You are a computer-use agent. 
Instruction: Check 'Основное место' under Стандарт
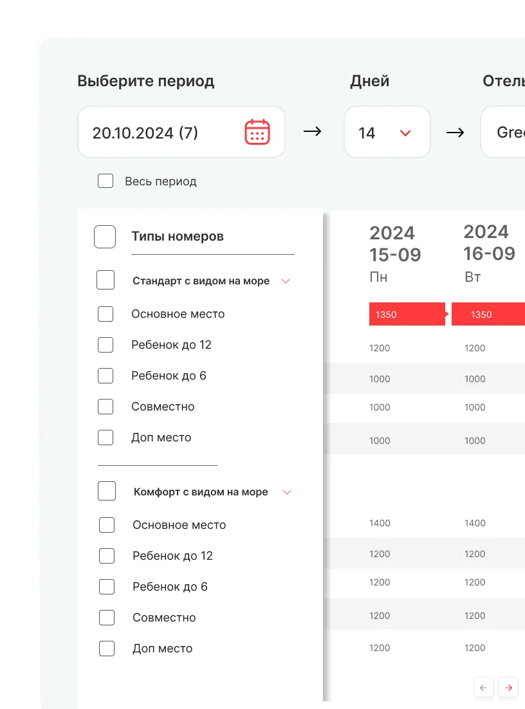(x=106, y=314)
